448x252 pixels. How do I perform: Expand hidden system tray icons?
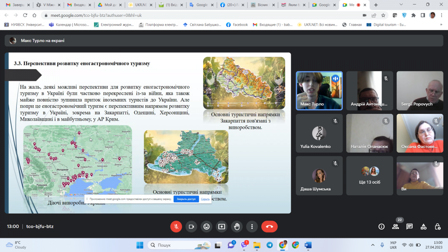coord(373,245)
